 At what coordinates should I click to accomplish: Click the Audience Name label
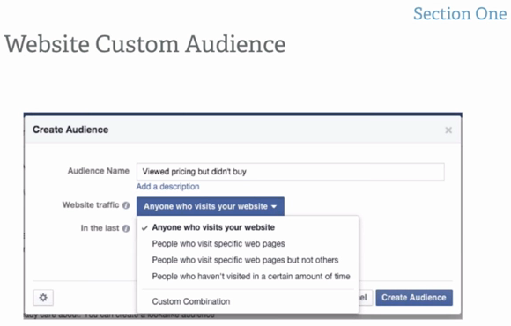(99, 171)
